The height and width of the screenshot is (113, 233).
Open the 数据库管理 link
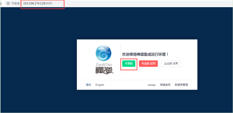coord(181,85)
